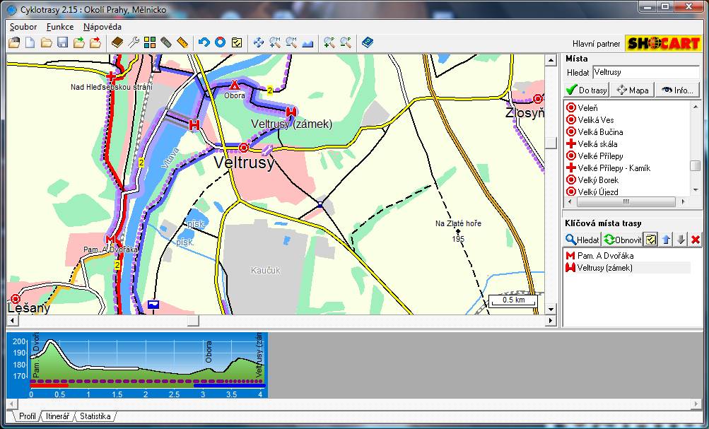Open the Funkce menu
The image size is (709, 429).
point(60,26)
